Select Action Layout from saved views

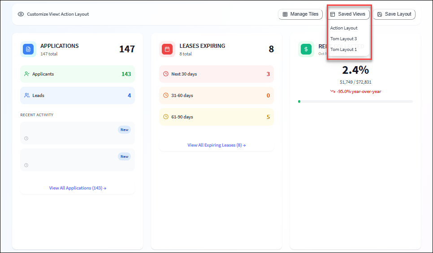coord(344,28)
